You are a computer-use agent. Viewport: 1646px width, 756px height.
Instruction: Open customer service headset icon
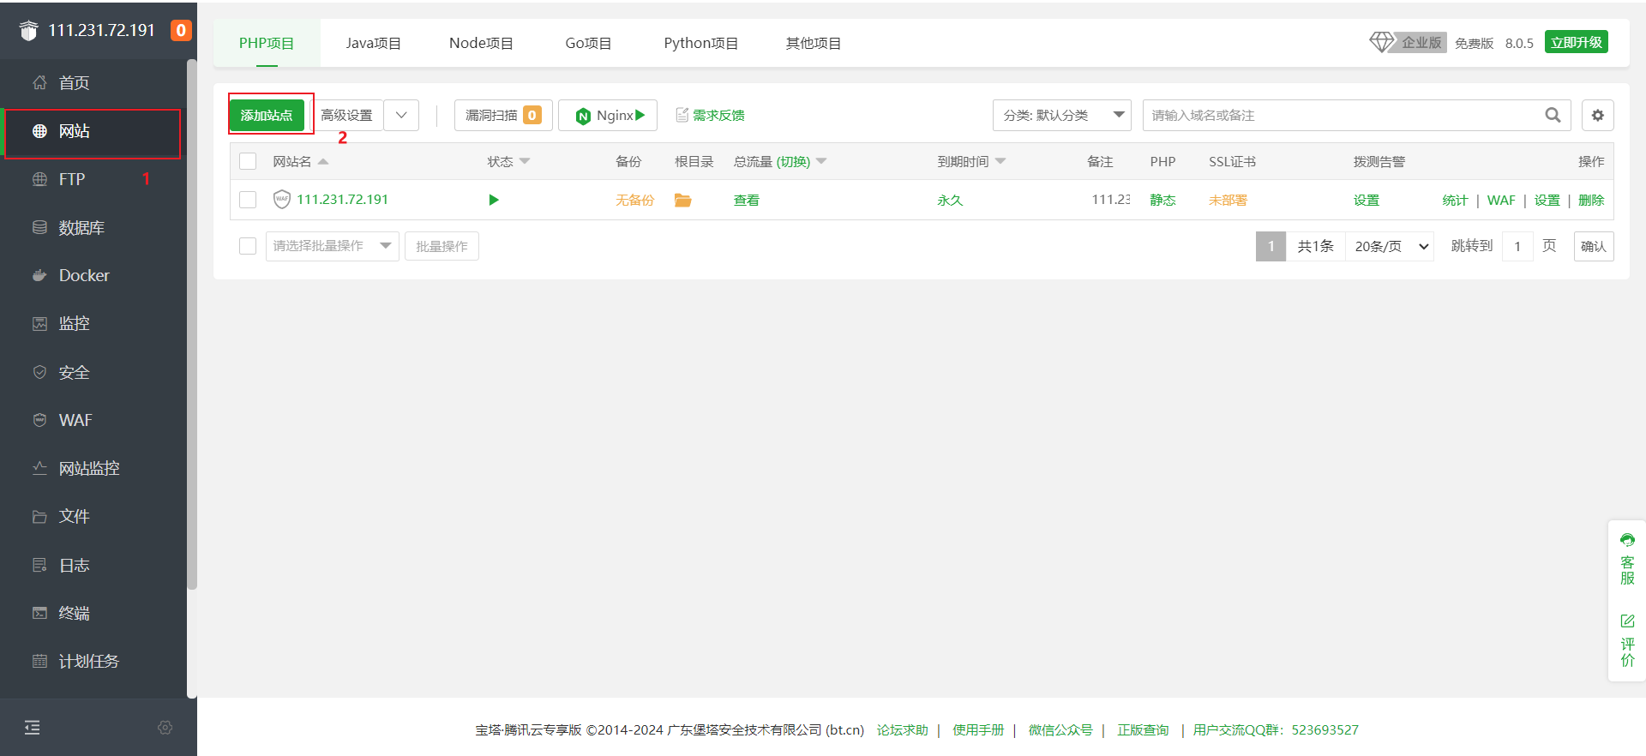(x=1626, y=540)
